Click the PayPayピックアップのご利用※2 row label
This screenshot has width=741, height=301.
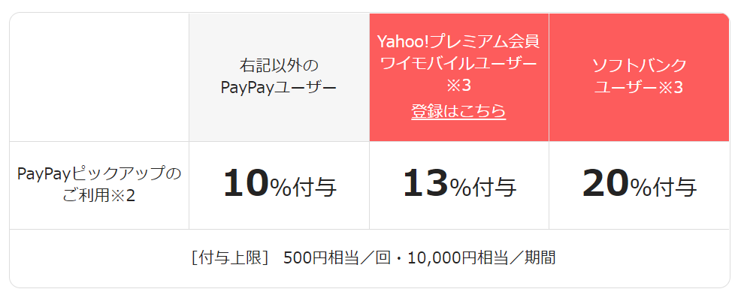click(99, 185)
